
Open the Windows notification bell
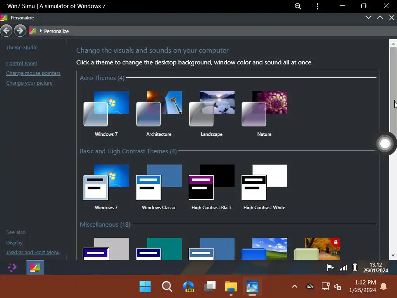[383, 286]
